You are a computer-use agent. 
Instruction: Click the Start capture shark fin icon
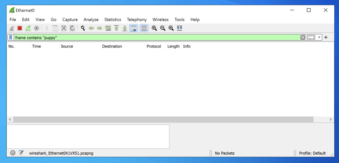(11, 28)
